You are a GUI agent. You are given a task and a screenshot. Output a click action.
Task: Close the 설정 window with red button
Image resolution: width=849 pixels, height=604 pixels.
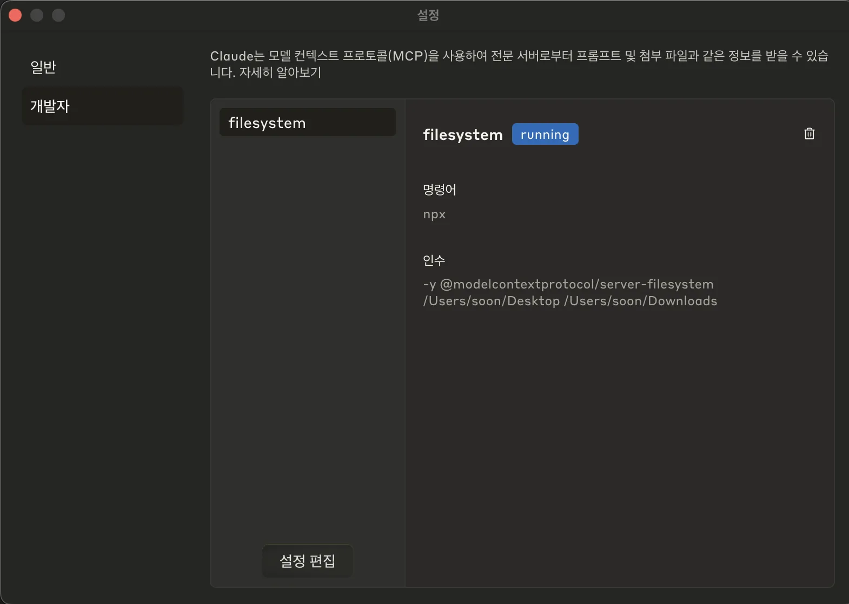(15, 15)
